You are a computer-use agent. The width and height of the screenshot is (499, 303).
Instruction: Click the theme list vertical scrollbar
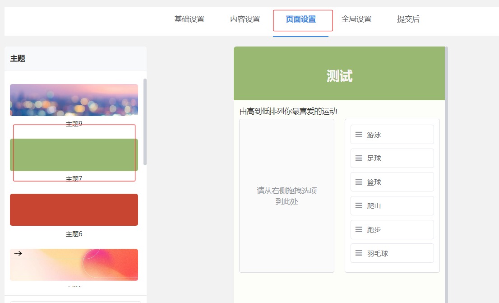click(x=145, y=122)
